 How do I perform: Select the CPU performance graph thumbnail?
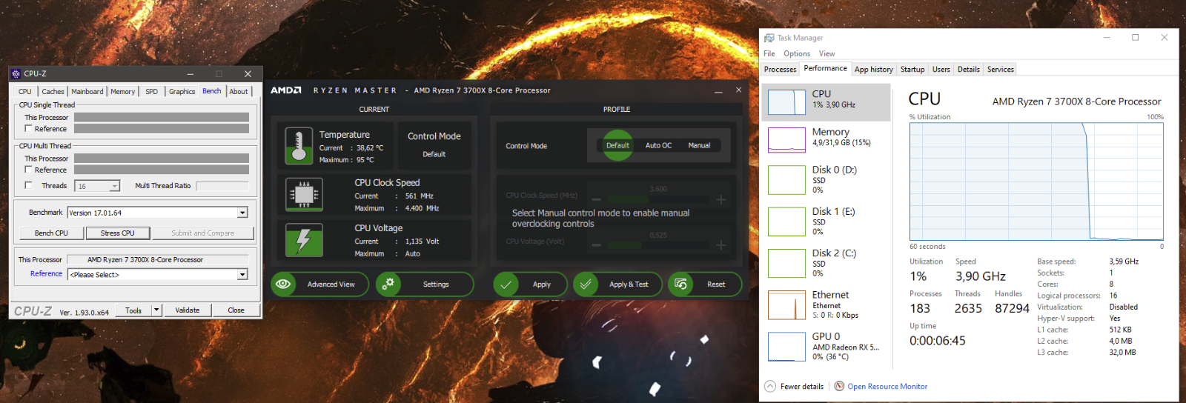(786, 101)
